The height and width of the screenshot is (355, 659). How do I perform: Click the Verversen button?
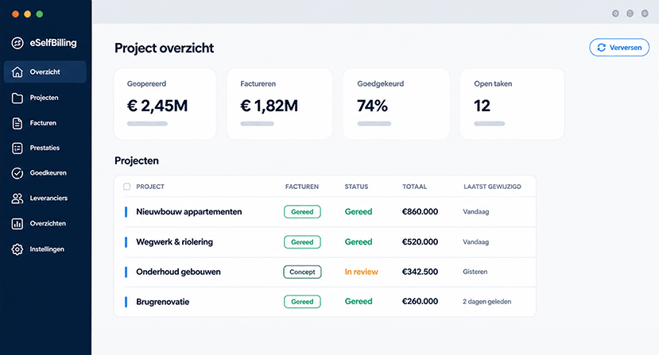click(x=619, y=48)
